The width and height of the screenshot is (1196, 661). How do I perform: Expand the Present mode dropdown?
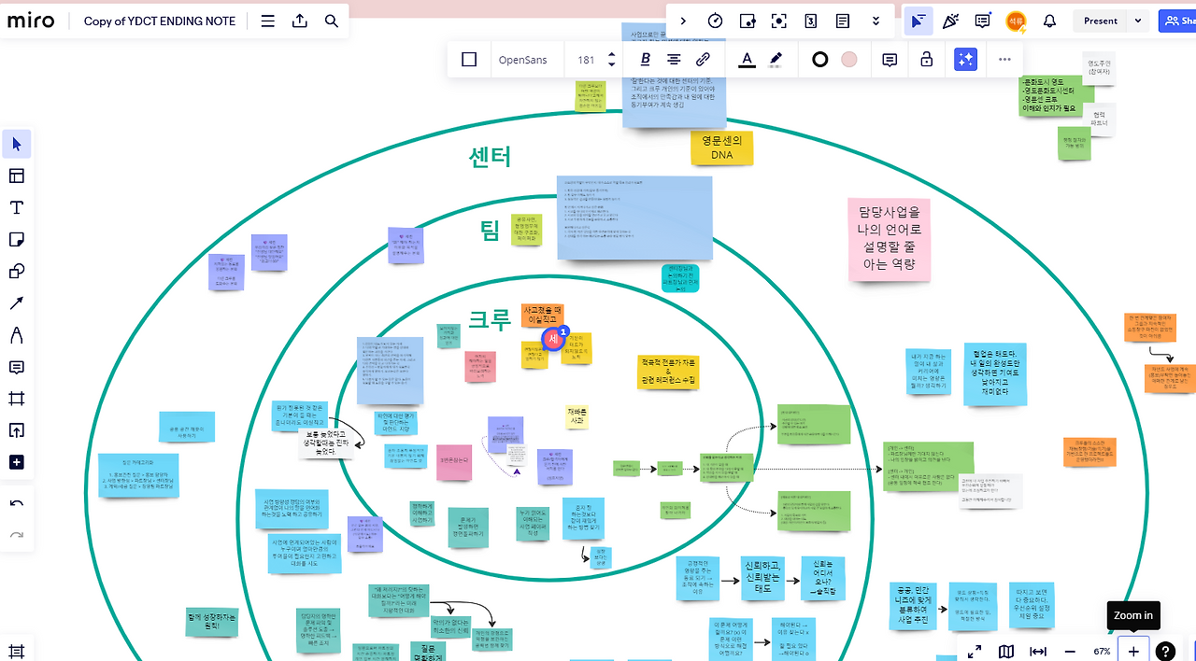pyautogui.click(x=1136, y=21)
